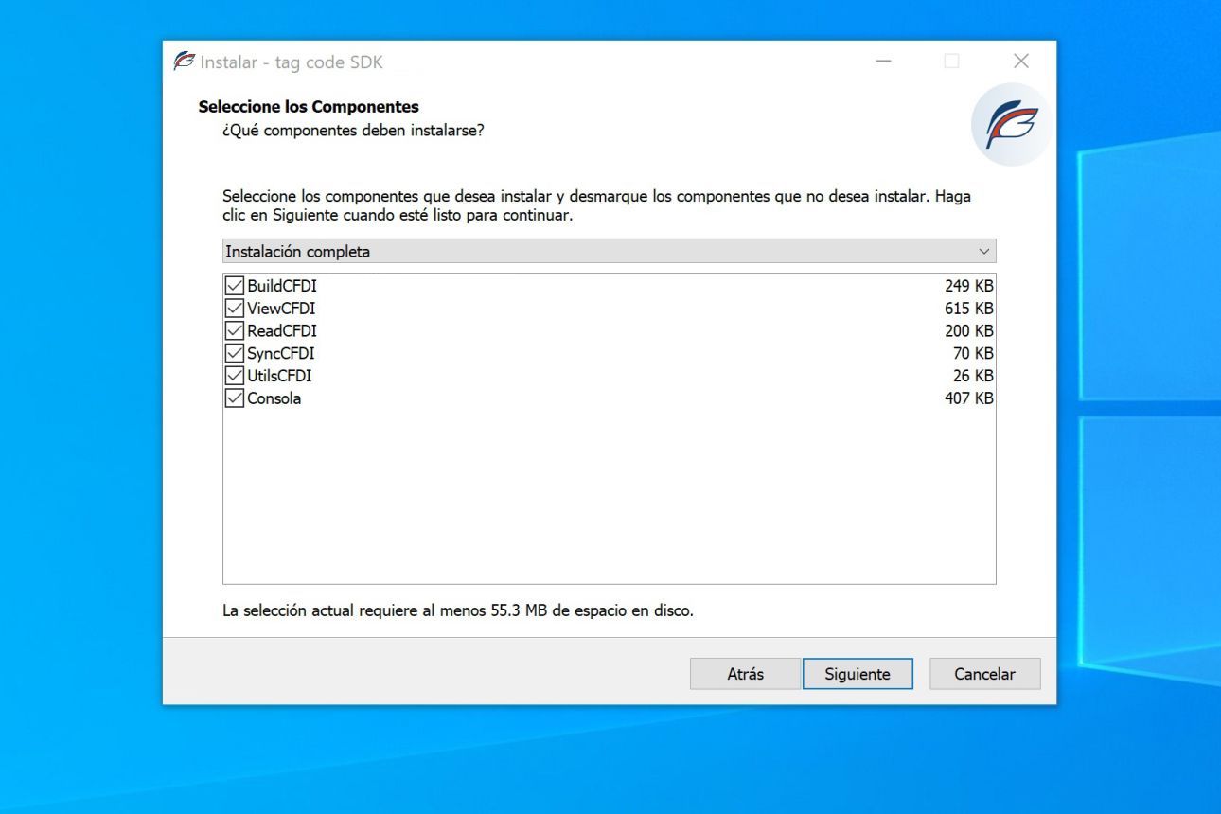
Task: Open the Instalación completa dropdown
Action: [609, 251]
